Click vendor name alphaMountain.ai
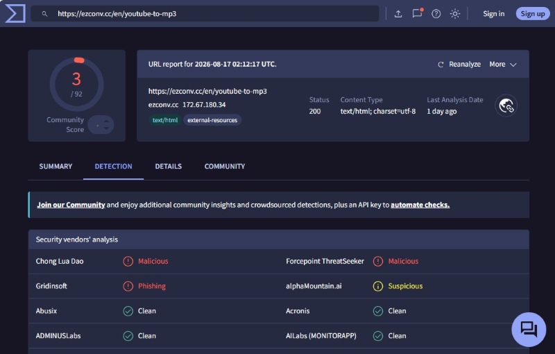 tap(314, 286)
